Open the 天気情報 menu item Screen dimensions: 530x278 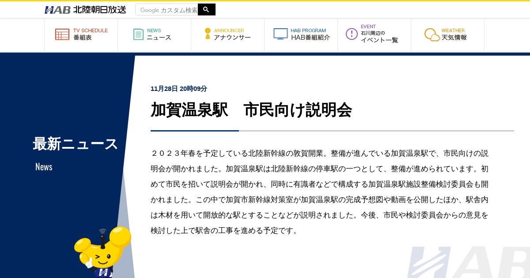[448, 35]
